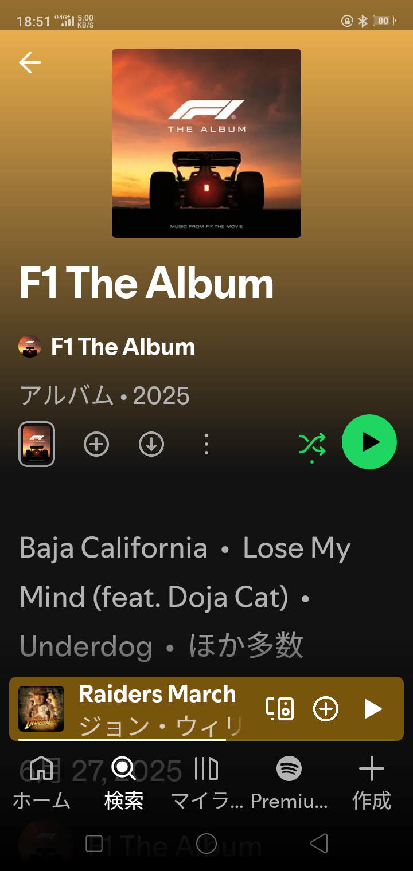Add album to library with plus icon
This screenshot has height=871, width=413.
[96, 445]
